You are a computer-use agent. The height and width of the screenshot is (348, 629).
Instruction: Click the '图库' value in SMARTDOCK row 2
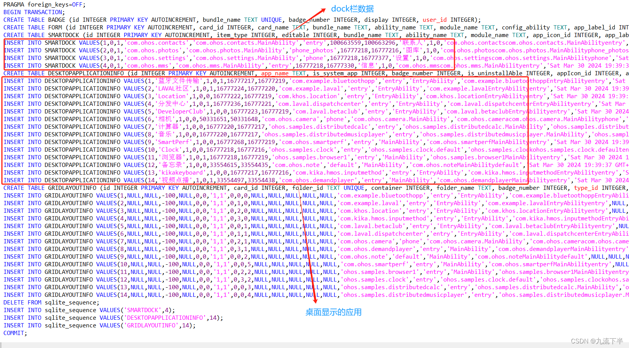(412, 50)
